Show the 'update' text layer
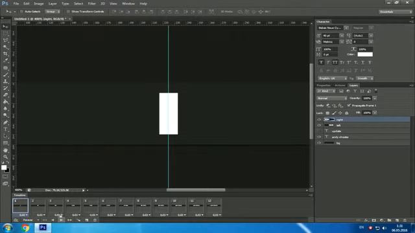415x233 pixels. 319,131
